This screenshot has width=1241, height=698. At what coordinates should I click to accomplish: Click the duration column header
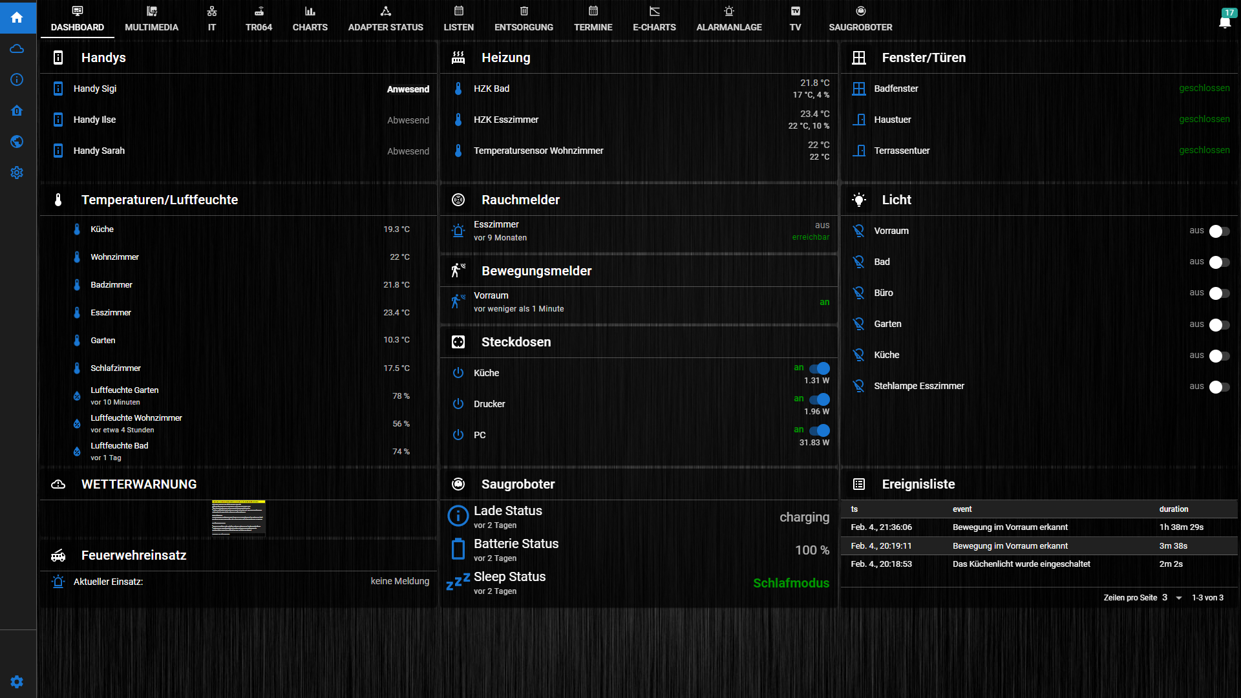(1174, 509)
